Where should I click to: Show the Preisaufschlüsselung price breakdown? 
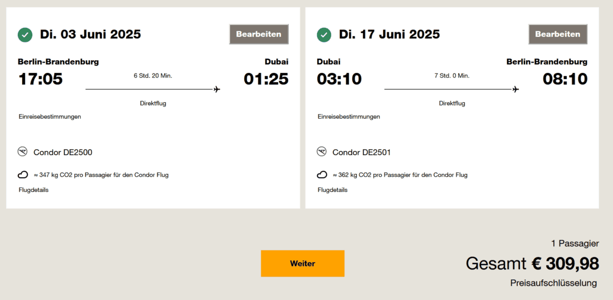click(x=553, y=283)
